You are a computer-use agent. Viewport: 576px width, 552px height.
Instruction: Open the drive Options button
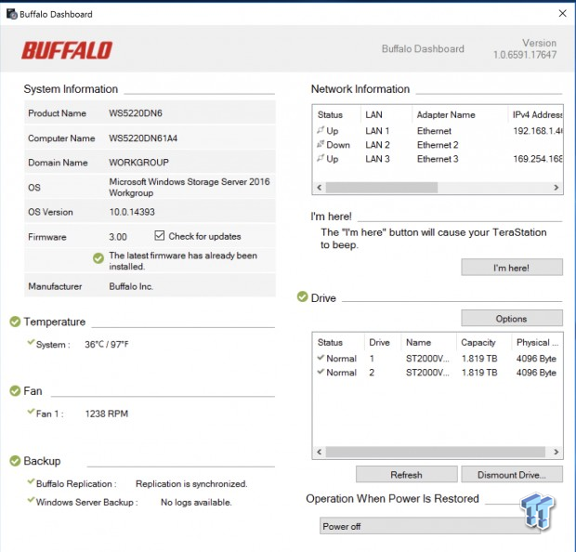click(512, 318)
